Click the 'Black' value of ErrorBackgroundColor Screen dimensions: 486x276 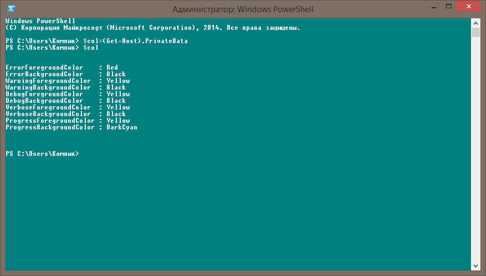[116, 74]
